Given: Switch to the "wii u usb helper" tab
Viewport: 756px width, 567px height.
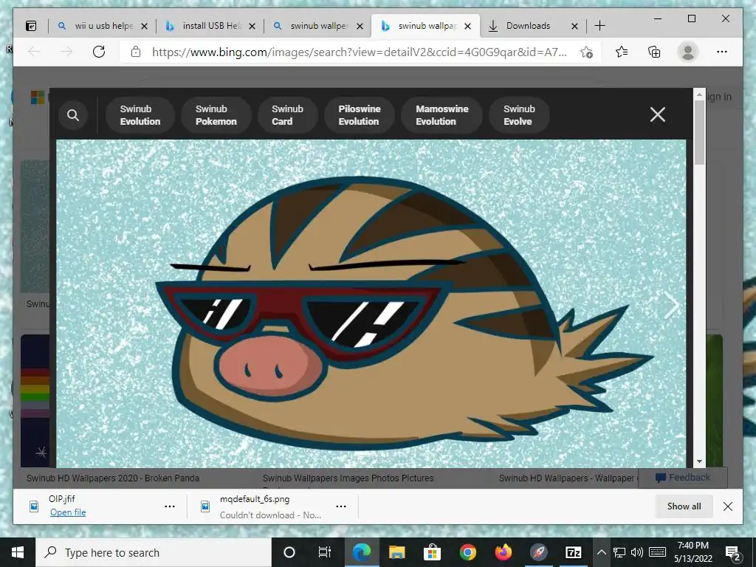Looking at the screenshot, I should [x=102, y=26].
